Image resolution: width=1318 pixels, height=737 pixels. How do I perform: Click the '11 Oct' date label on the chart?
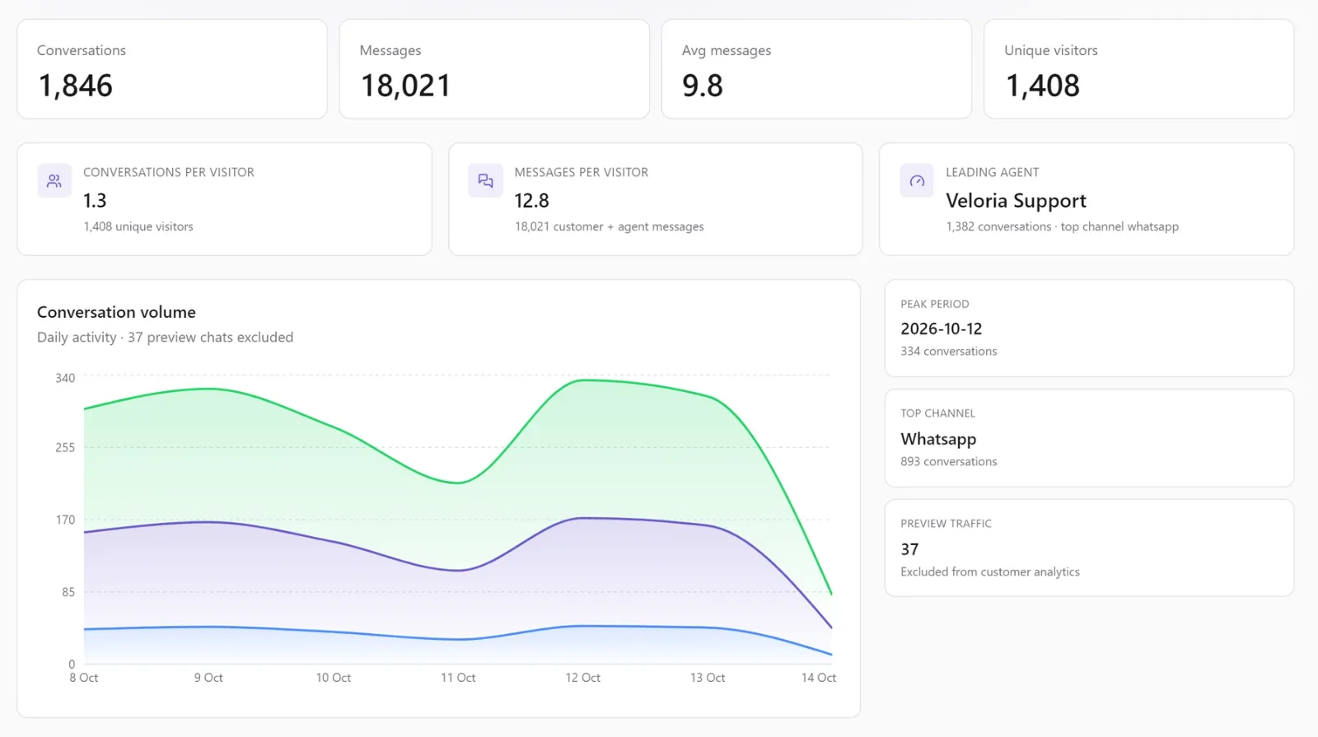click(x=458, y=678)
